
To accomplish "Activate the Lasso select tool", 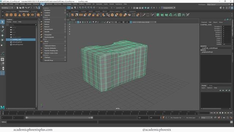I will (x=3, y=27).
